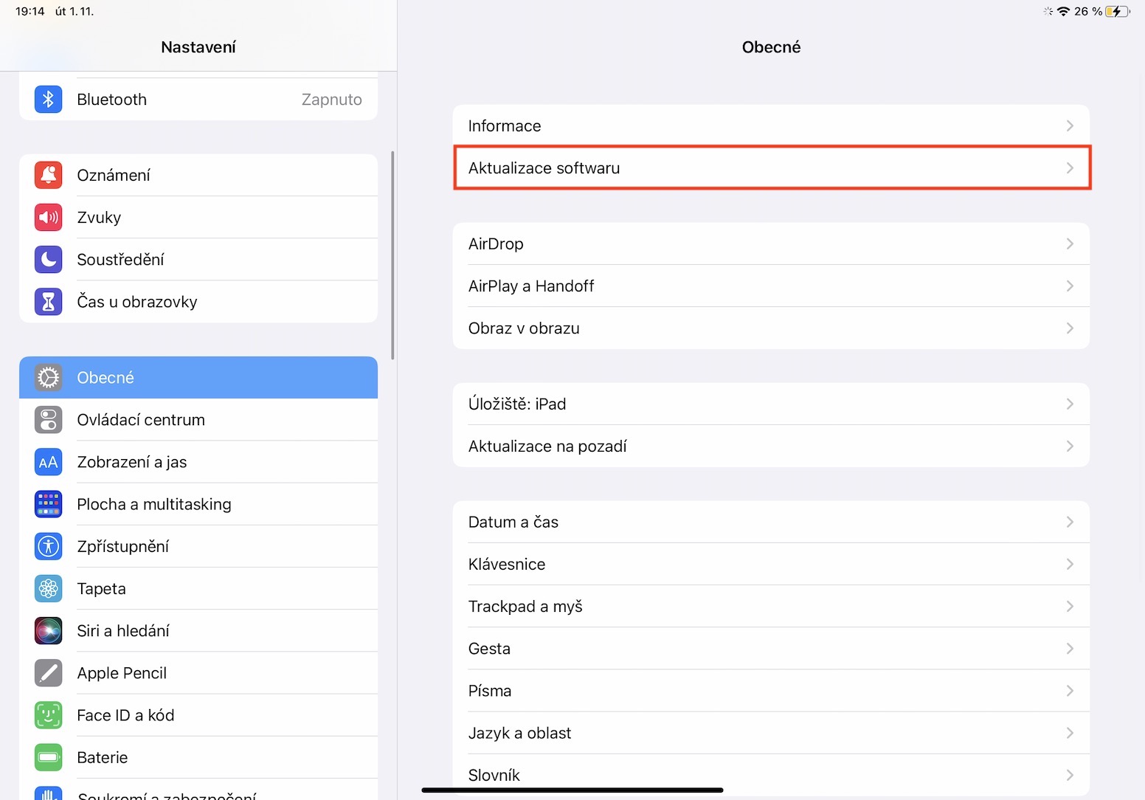Select the Soustředění moon icon

[48, 259]
